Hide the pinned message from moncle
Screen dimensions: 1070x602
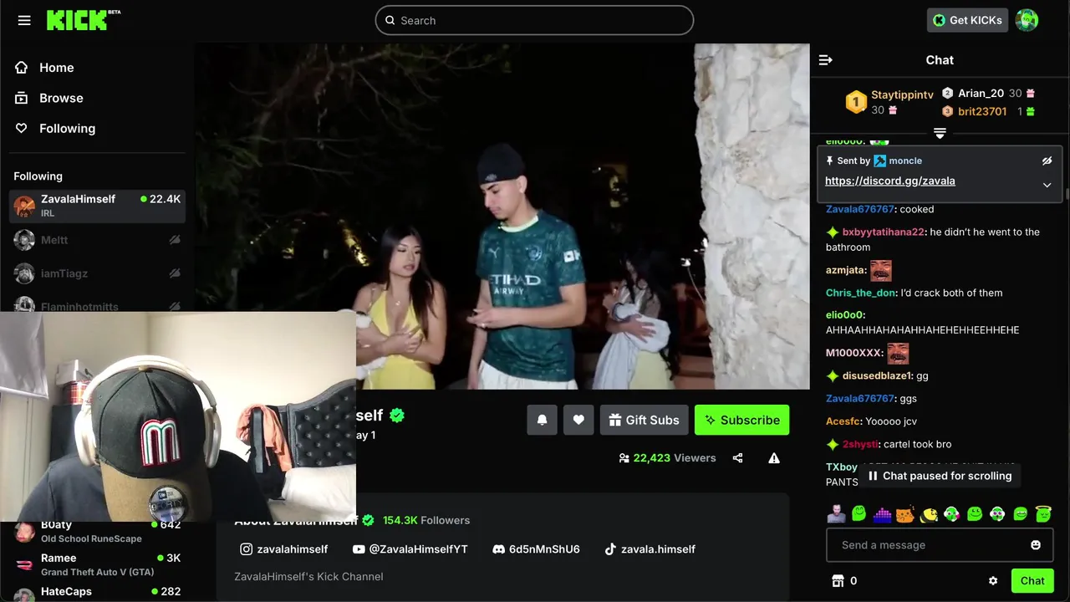click(1047, 161)
